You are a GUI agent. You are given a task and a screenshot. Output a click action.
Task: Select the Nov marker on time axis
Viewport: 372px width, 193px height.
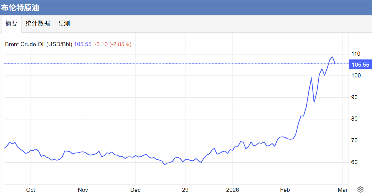tap(83, 190)
